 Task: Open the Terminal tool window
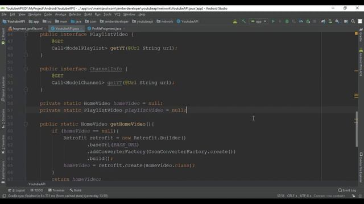click(x=56, y=190)
